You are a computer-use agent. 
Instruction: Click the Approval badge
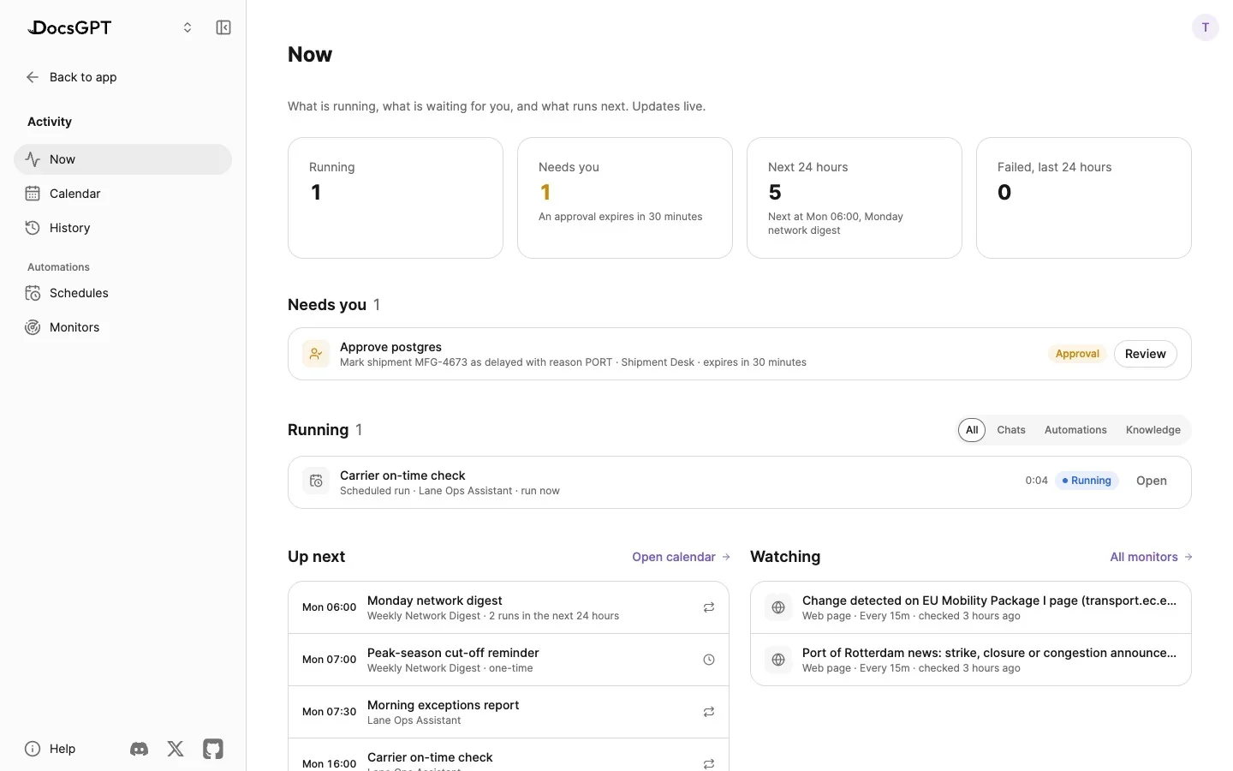(x=1077, y=354)
